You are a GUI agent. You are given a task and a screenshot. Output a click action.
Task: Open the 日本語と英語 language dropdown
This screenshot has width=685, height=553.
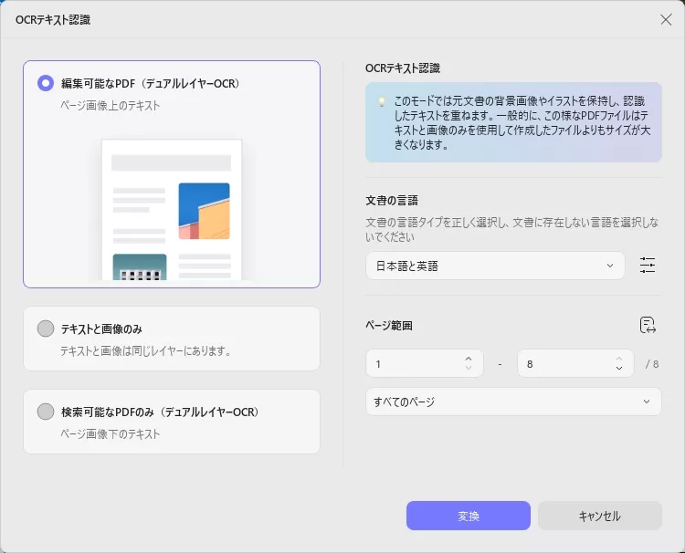pos(494,266)
